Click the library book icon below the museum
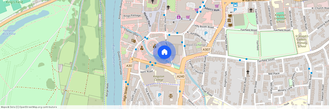 tap(230, 25)
